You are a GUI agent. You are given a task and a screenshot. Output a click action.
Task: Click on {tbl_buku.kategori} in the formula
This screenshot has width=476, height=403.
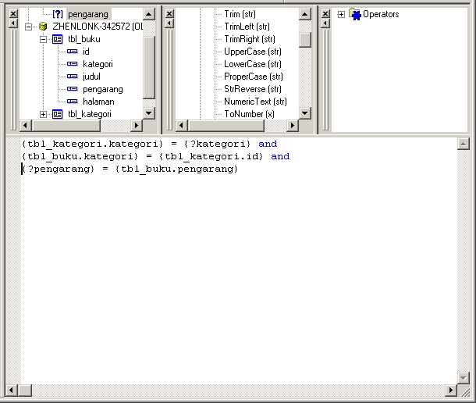pyautogui.click(x=80, y=156)
